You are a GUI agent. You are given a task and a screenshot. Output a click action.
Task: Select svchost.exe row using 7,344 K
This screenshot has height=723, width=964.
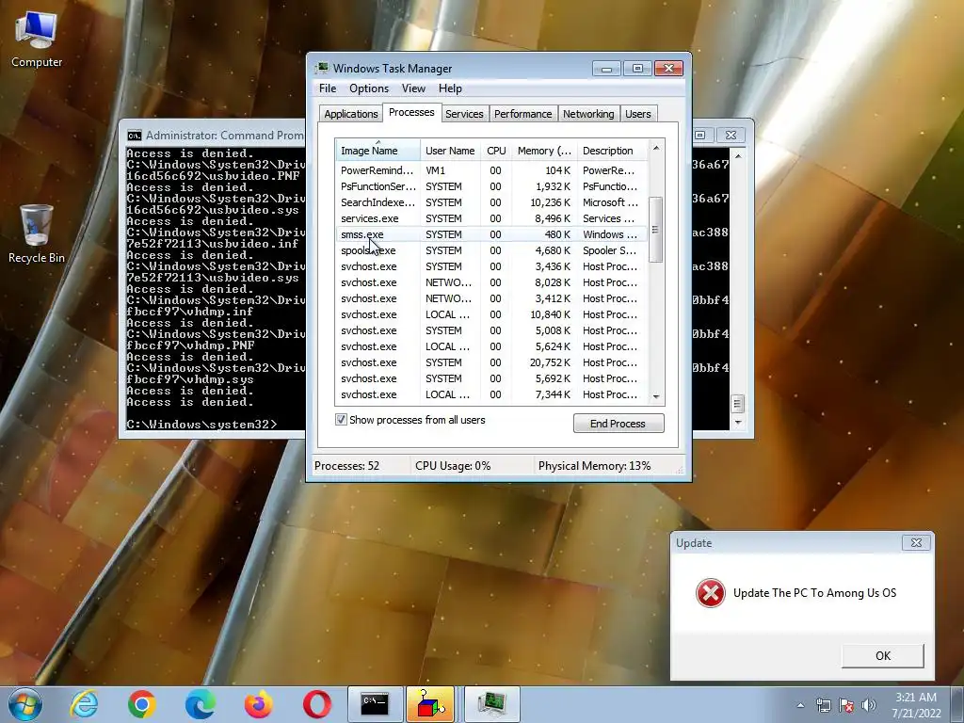tap(491, 394)
